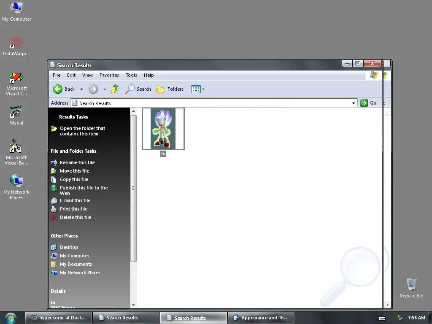Viewport: 432px width, 324px height.
Task: Select Microsoft Visual Basic desktop icon
Action: tap(16, 152)
